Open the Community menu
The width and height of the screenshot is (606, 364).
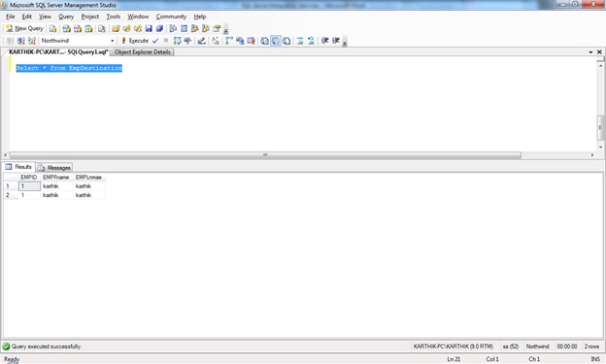[171, 17]
